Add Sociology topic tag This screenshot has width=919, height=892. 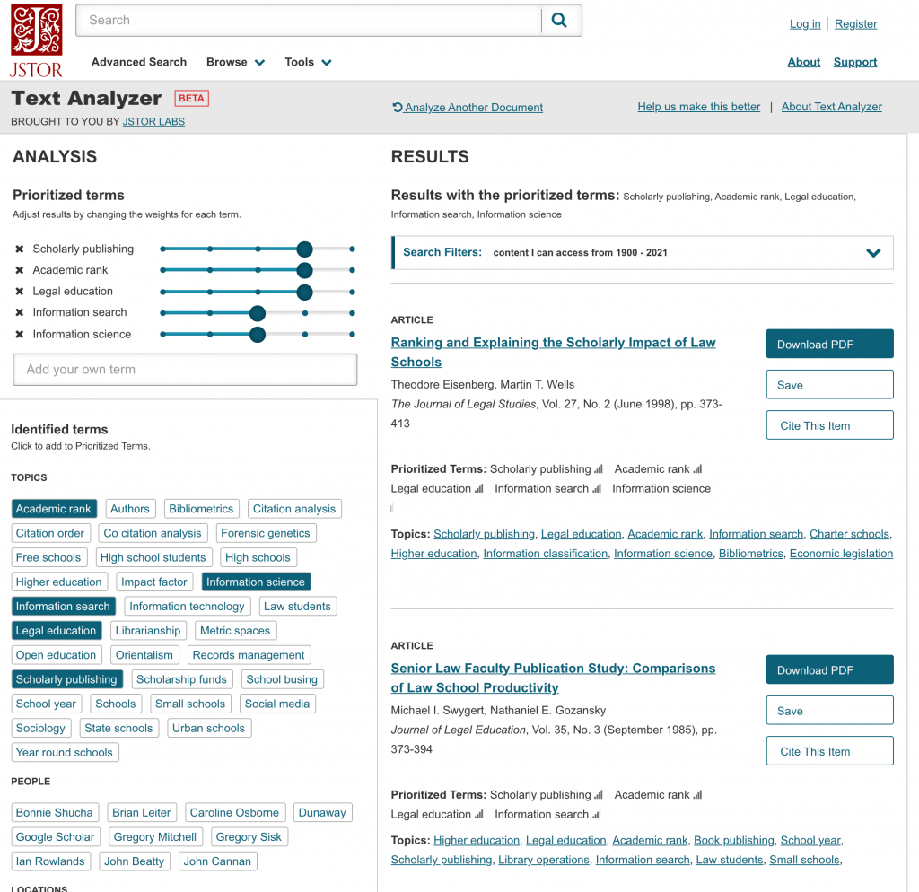(40, 728)
